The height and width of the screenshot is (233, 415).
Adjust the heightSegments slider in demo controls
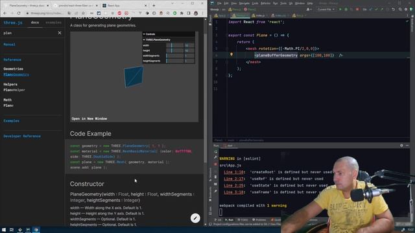coord(174,61)
